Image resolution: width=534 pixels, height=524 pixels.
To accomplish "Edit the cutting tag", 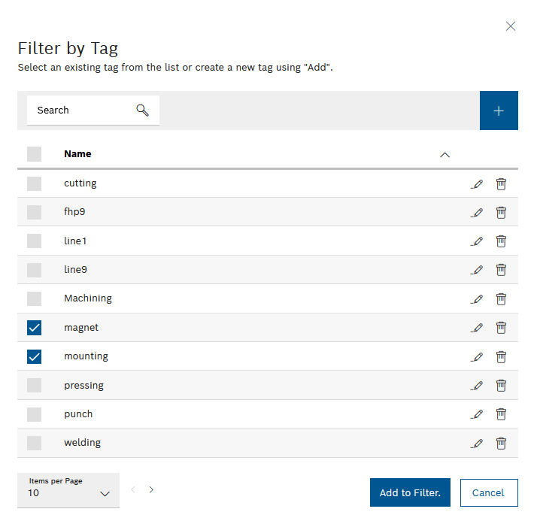I will pyautogui.click(x=477, y=184).
